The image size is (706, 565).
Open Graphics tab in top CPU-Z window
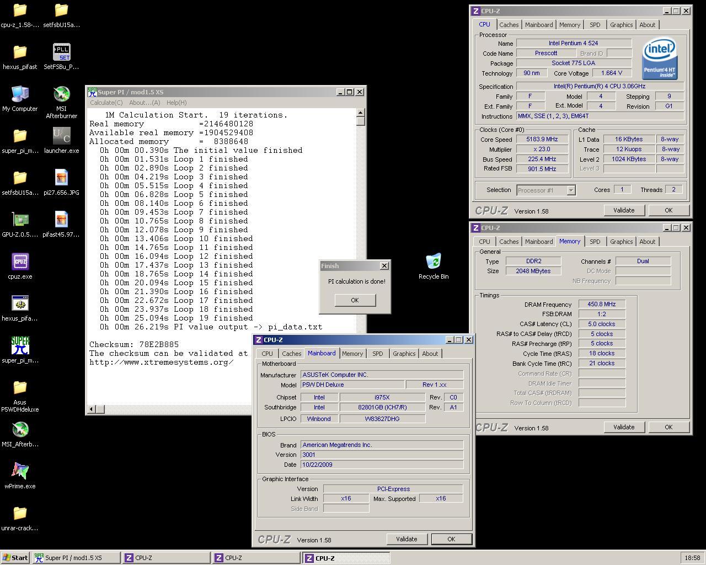tap(621, 25)
